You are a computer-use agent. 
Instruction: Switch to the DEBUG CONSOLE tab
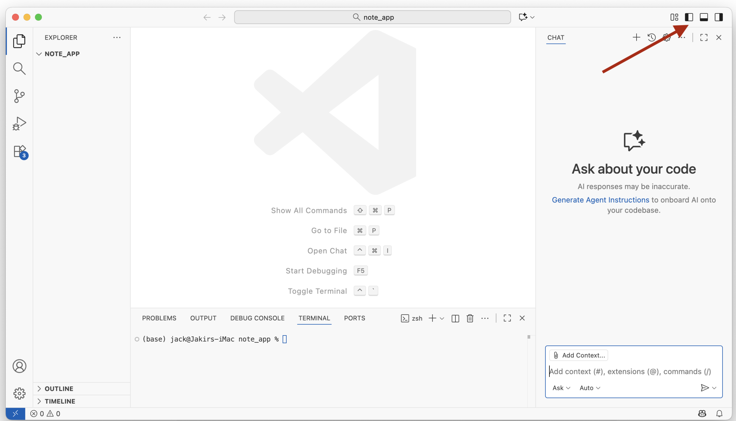pyautogui.click(x=257, y=318)
